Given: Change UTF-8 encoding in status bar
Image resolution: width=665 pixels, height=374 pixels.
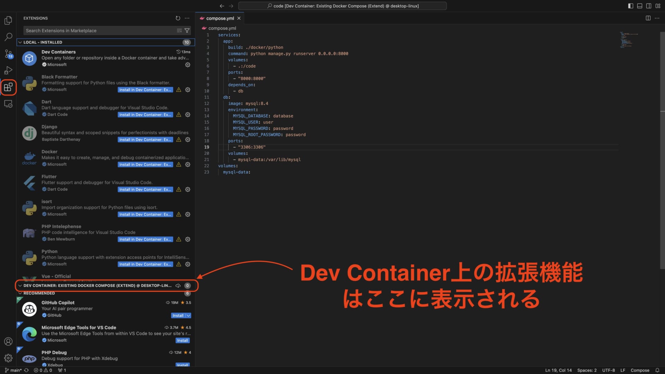Looking at the screenshot, I should (x=609, y=370).
